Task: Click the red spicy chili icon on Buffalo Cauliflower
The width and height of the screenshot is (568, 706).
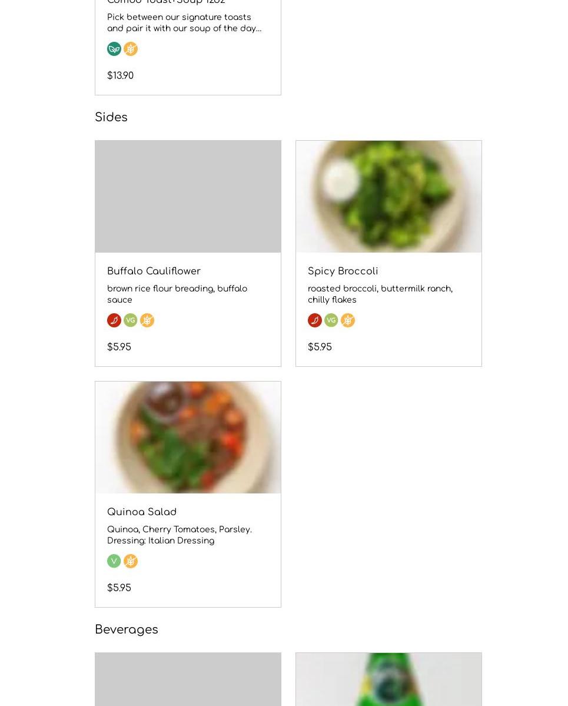Action: click(x=114, y=320)
